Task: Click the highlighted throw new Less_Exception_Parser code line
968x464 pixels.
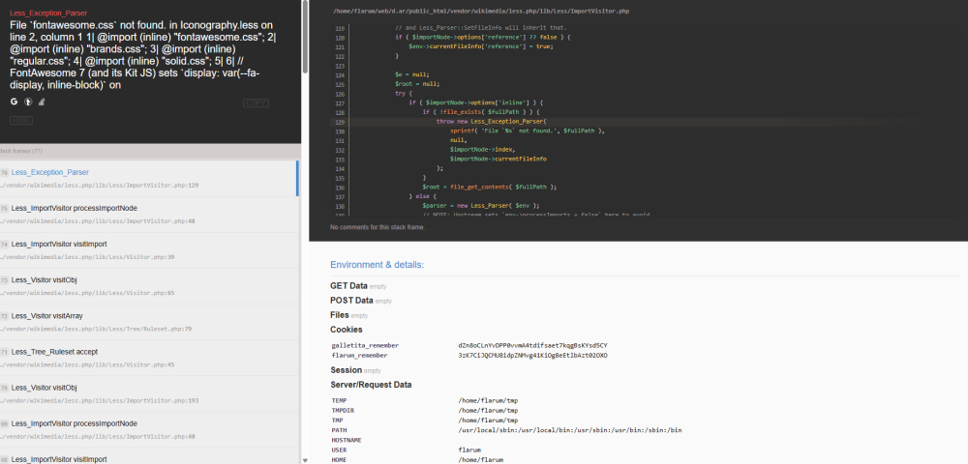Action: click(649, 122)
